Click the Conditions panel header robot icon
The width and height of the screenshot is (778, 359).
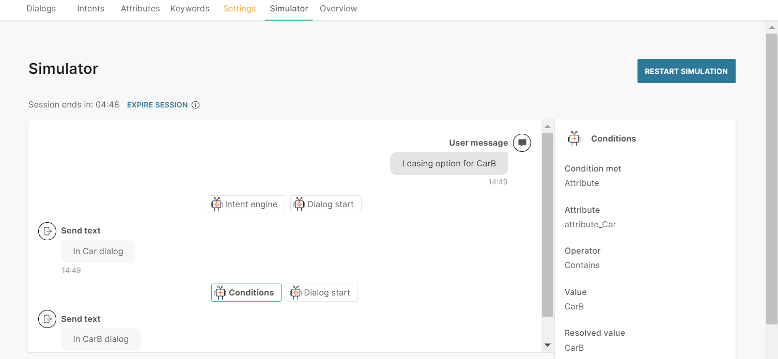574,138
